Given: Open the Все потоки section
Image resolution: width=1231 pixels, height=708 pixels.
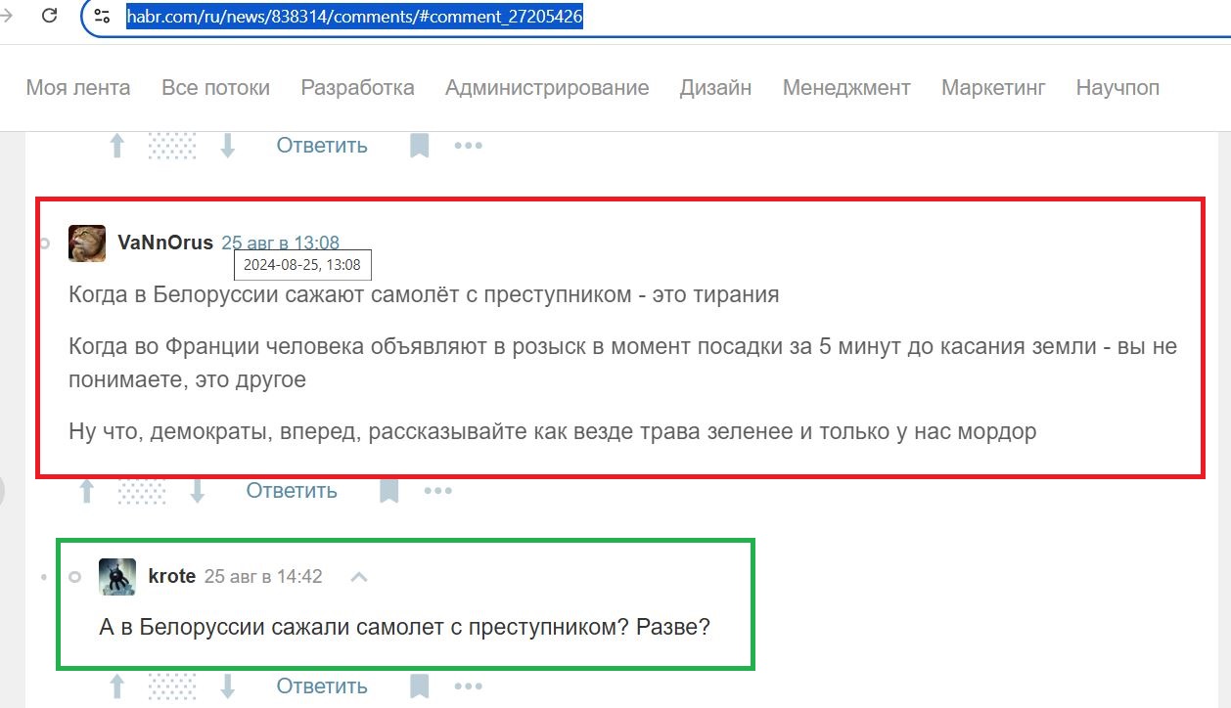Looking at the screenshot, I should click(215, 88).
